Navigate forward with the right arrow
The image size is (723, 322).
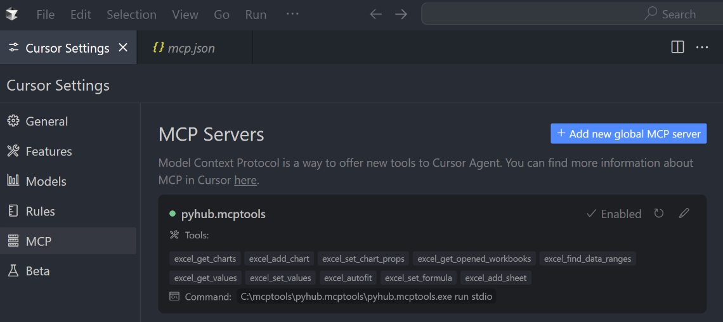401,14
